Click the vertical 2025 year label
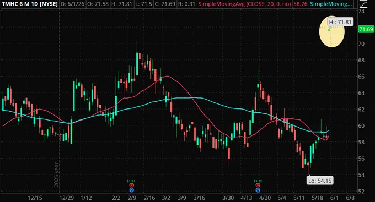 pos(56,174)
